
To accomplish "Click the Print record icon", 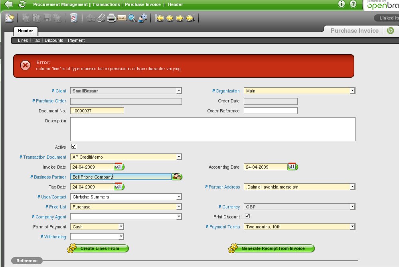I will tap(111, 18).
